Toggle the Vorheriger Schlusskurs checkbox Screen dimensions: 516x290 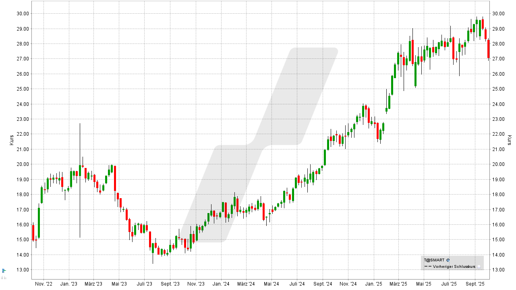479,267
